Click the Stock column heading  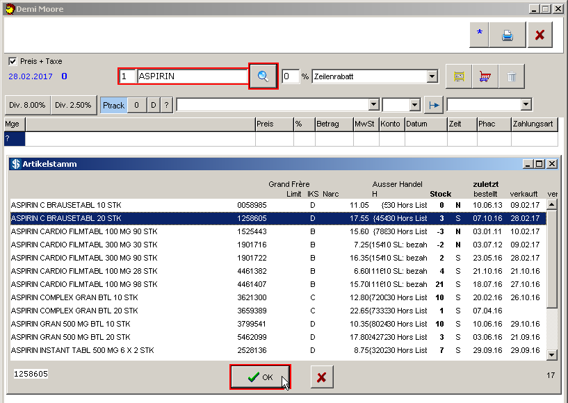[441, 194]
